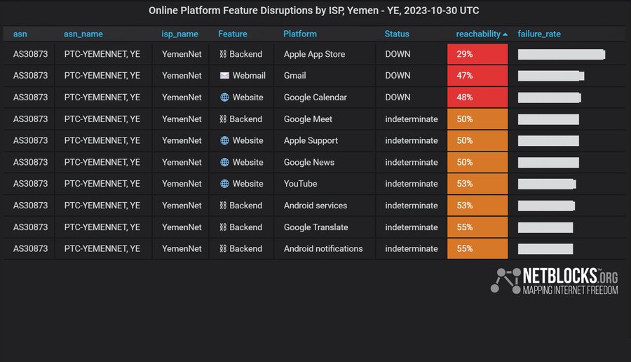
Task: Open the NETBLOCKS.ORG link text
Action: (571, 276)
